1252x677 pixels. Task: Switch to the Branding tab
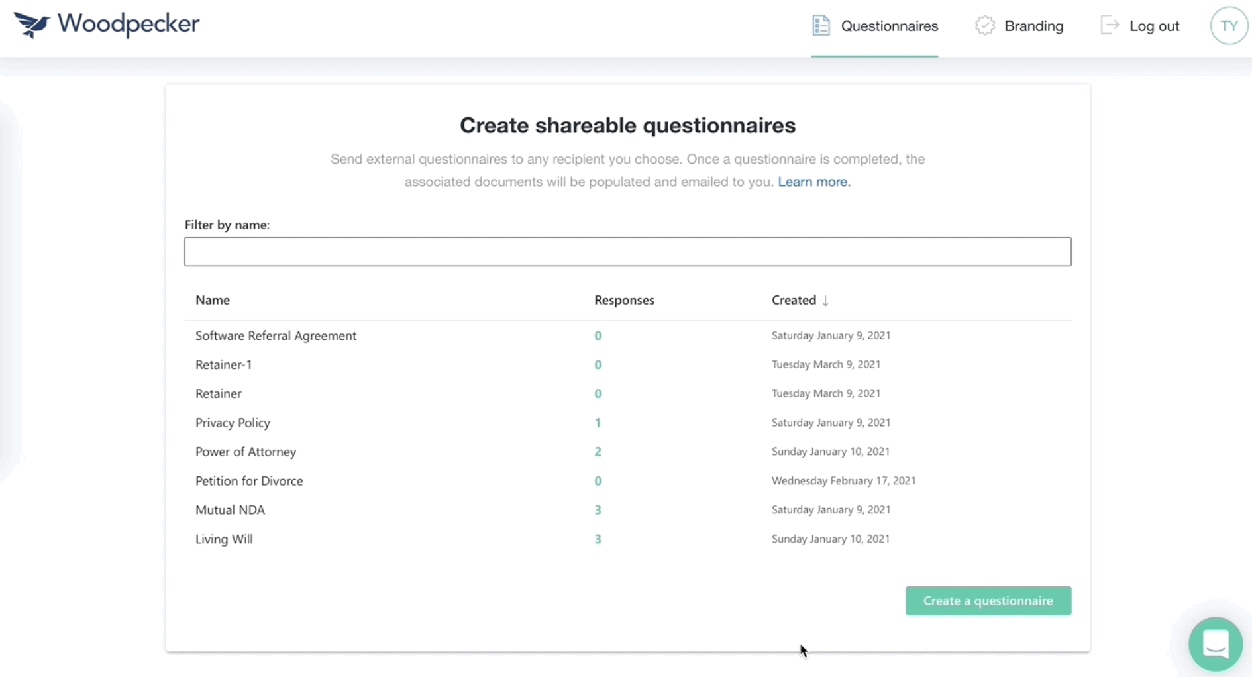pyautogui.click(x=1033, y=26)
